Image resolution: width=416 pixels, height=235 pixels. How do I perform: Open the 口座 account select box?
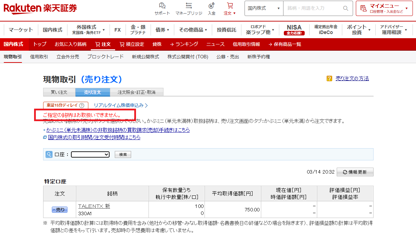coord(90,154)
